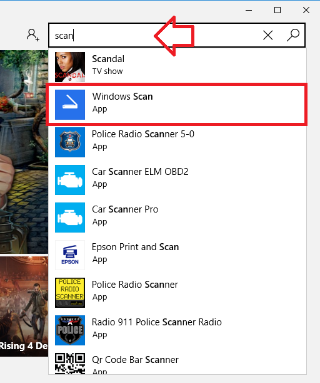The height and width of the screenshot is (383, 320).
Task: Select the Epson Print and Scan result
Action: 177,255
